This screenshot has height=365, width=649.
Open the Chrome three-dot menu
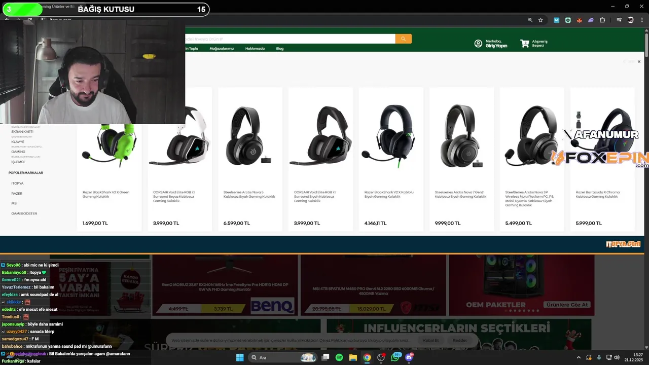pos(642,20)
